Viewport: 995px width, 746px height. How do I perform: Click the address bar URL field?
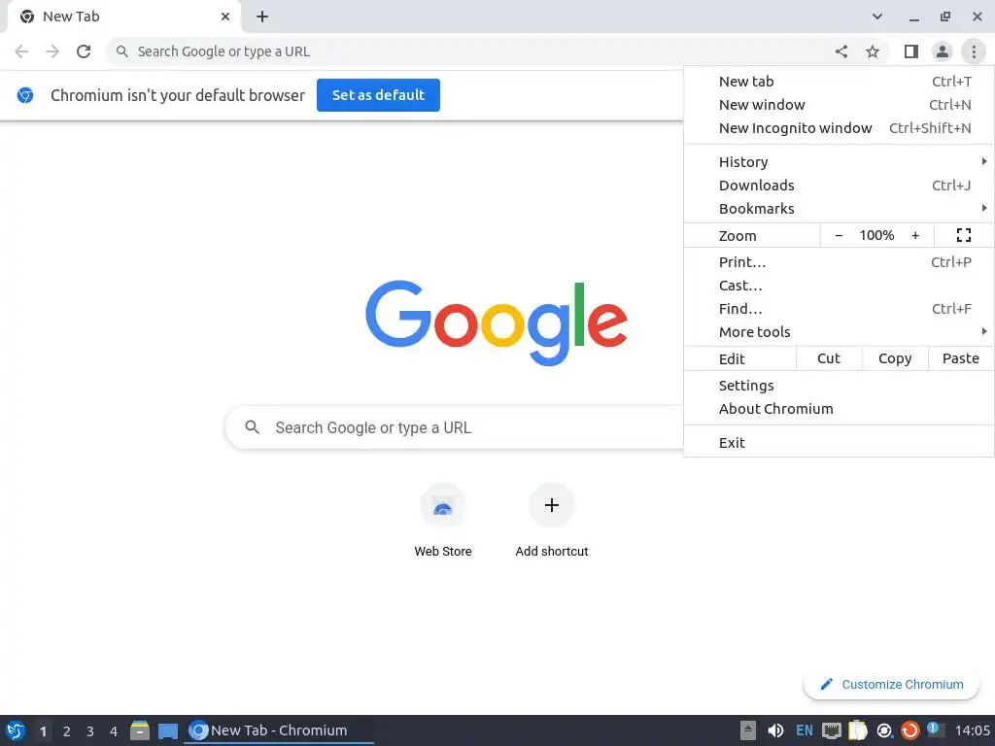pyautogui.click(x=469, y=51)
